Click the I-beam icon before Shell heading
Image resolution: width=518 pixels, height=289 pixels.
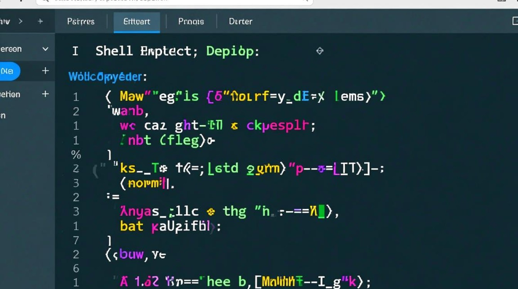pyautogui.click(x=75, y=51)
